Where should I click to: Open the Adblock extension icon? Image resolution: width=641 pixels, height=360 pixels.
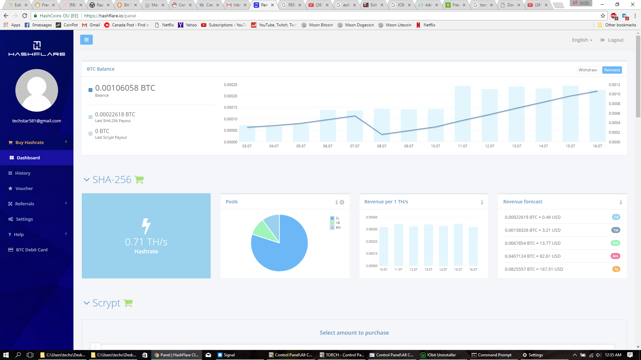pos(614,16)
